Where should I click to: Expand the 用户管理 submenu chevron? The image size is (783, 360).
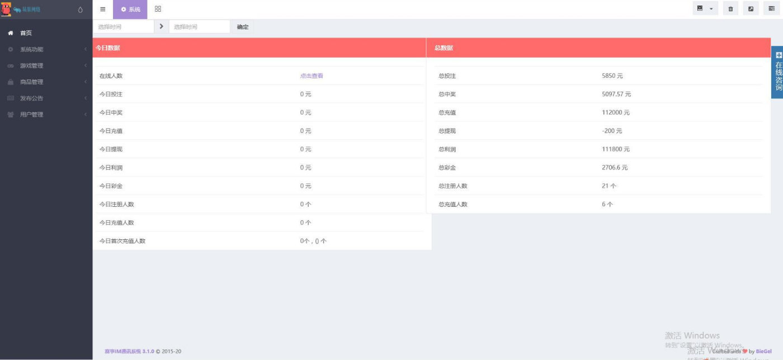coord(85,114)
